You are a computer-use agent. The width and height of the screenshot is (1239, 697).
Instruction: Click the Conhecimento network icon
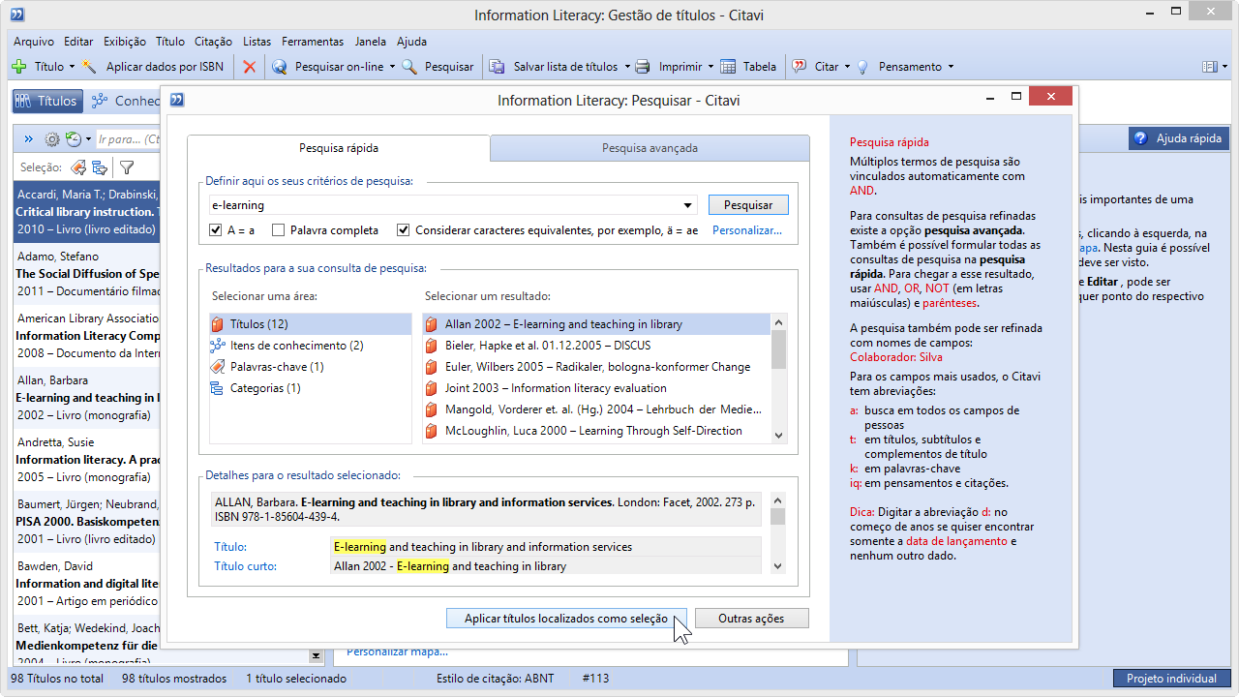click(100, 101)
